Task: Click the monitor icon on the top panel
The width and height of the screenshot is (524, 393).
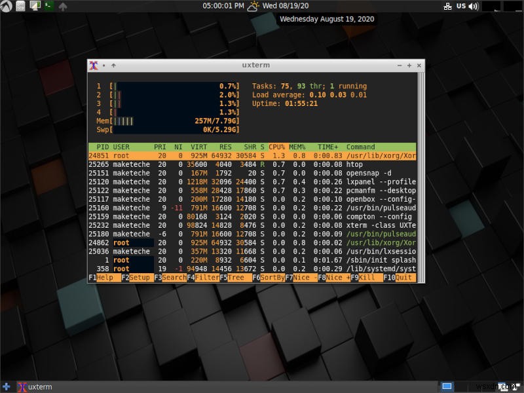Action: [34, 6]
